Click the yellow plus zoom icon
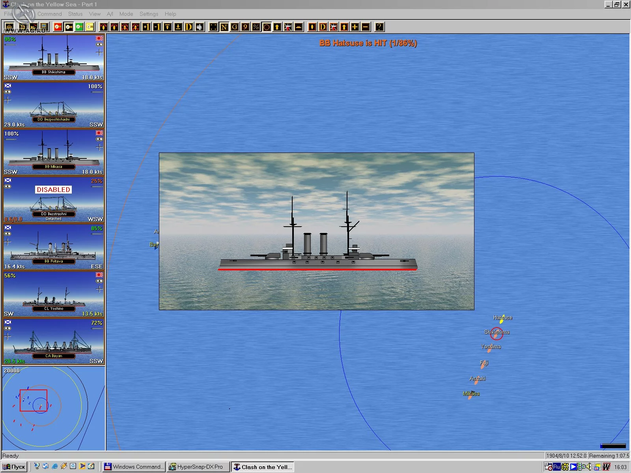Screen dimensions: 631x473 click(x=355, y=27)
